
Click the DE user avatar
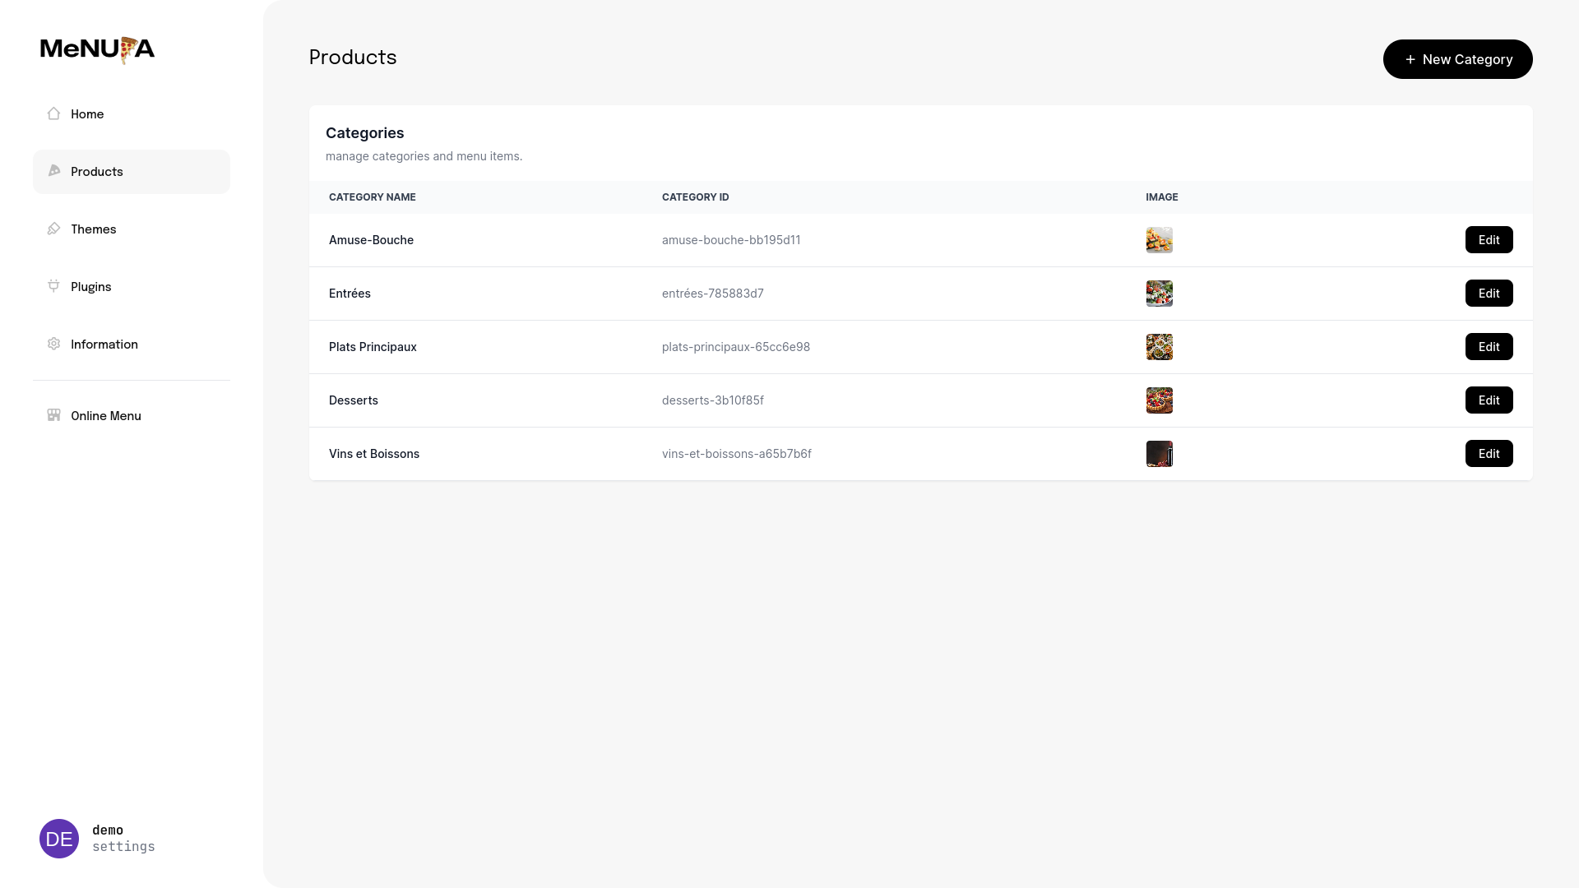[58, 838]
